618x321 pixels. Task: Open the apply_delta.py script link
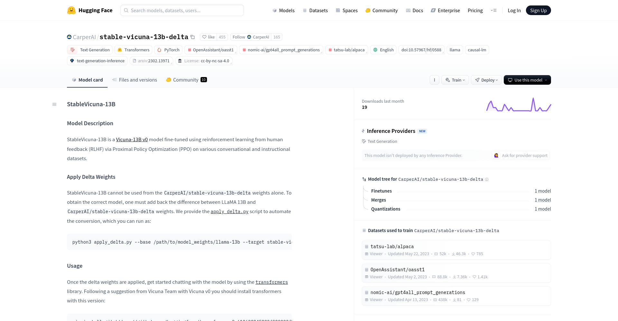[229, 212]
